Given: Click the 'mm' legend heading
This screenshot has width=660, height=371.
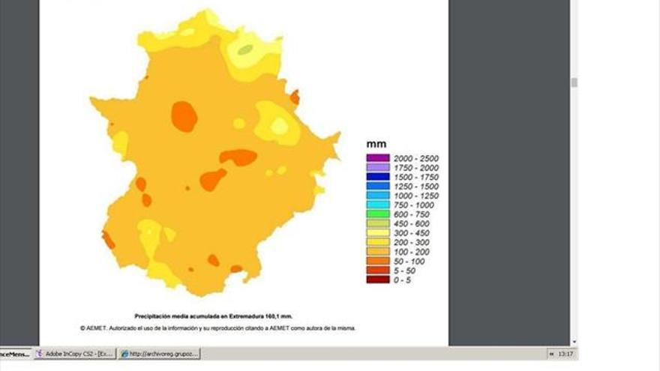Looking at the screenshot, I should (375, 143).
